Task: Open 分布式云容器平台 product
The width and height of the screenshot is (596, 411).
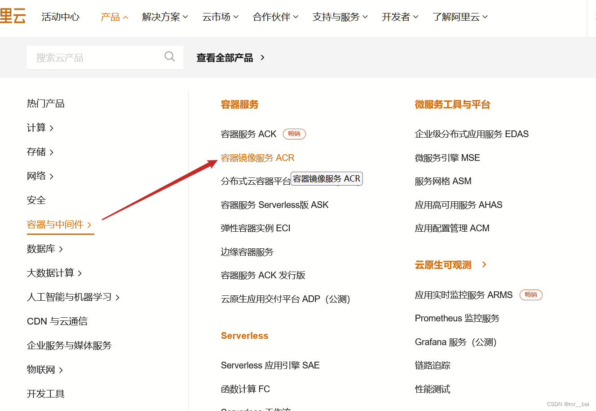Action: point(256,181)
